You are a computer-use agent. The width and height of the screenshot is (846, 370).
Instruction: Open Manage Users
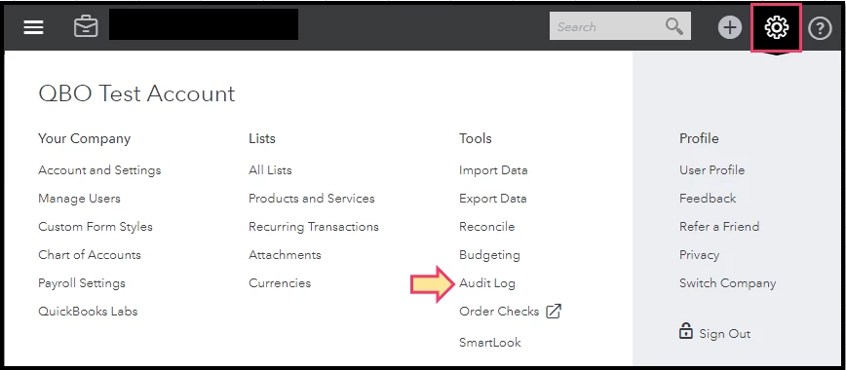79,199
